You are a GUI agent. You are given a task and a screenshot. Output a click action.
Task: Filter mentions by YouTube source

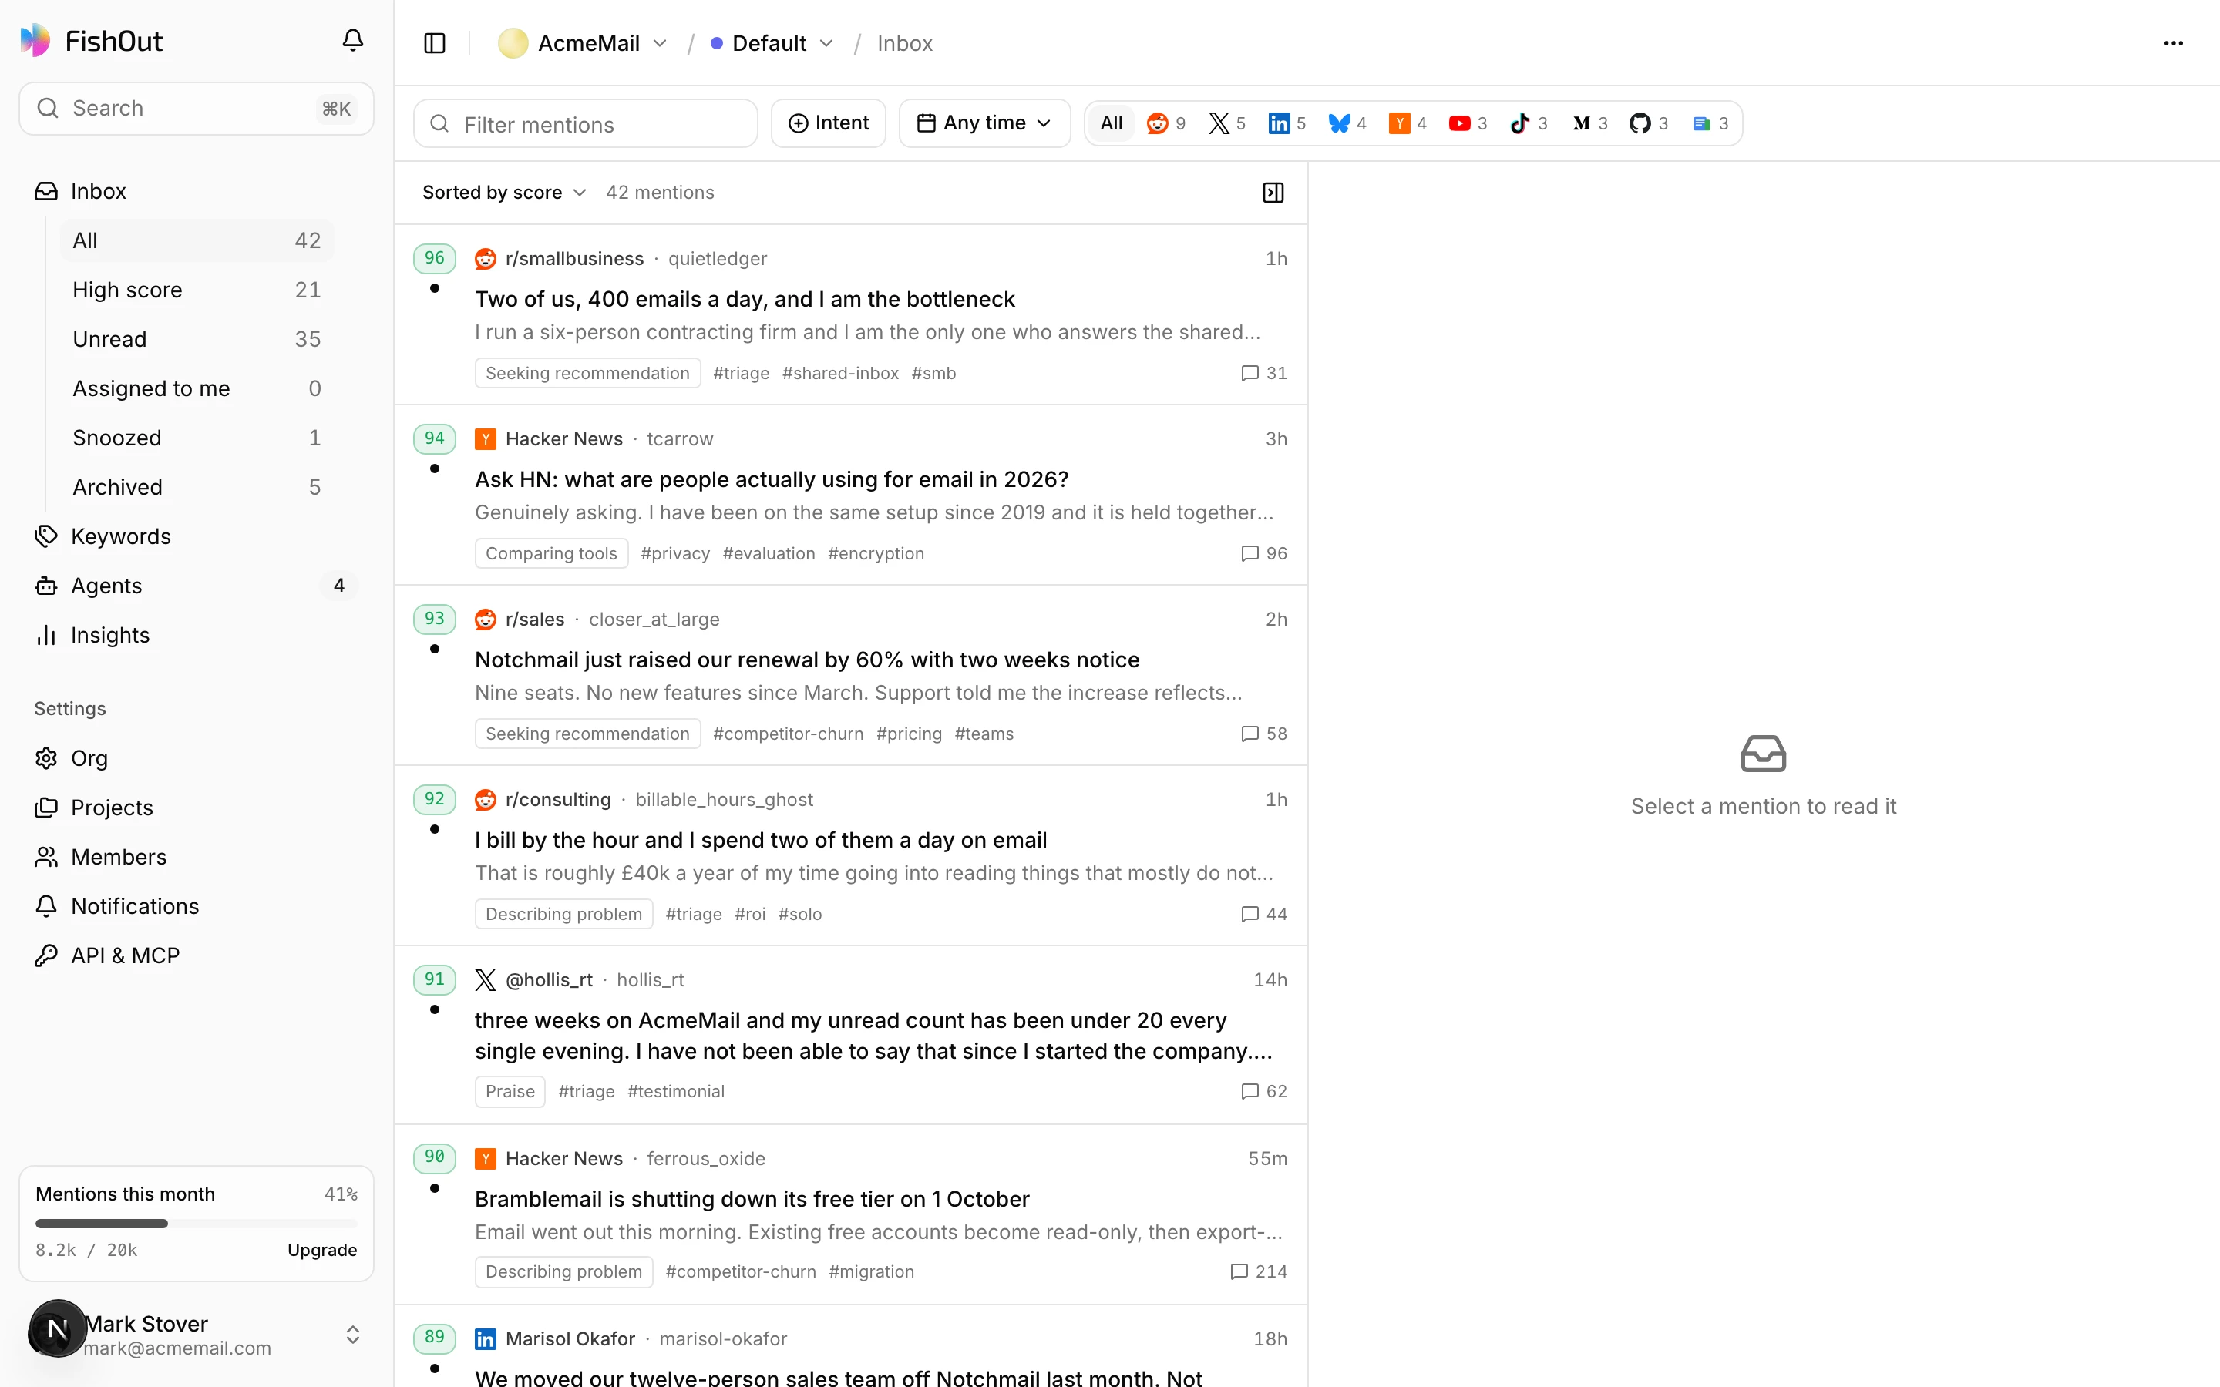point(1468,123)
